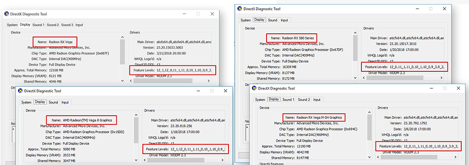This screenshot has height=165, width=469.
Task: Click drivers scroll right arrow in RX 580 Series window
Action: [x=441, y=78]
